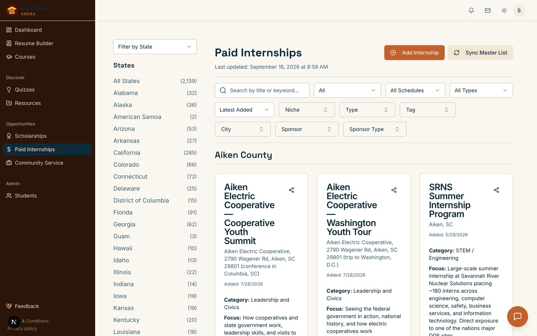Click the round N badge icon

tap(14, 322)
